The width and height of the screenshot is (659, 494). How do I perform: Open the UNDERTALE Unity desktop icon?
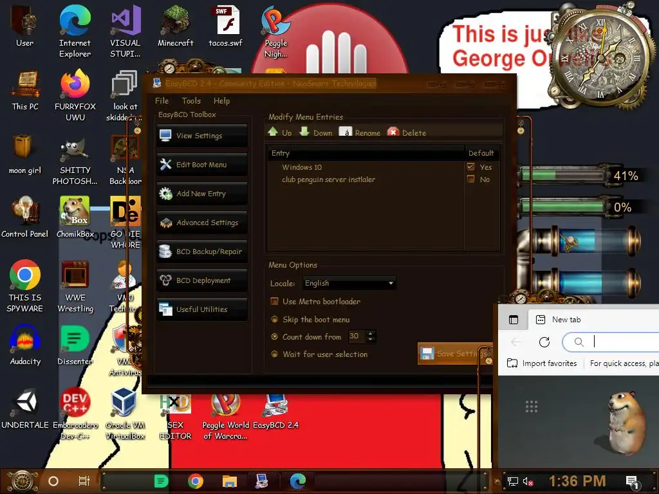tap(25, 408)
